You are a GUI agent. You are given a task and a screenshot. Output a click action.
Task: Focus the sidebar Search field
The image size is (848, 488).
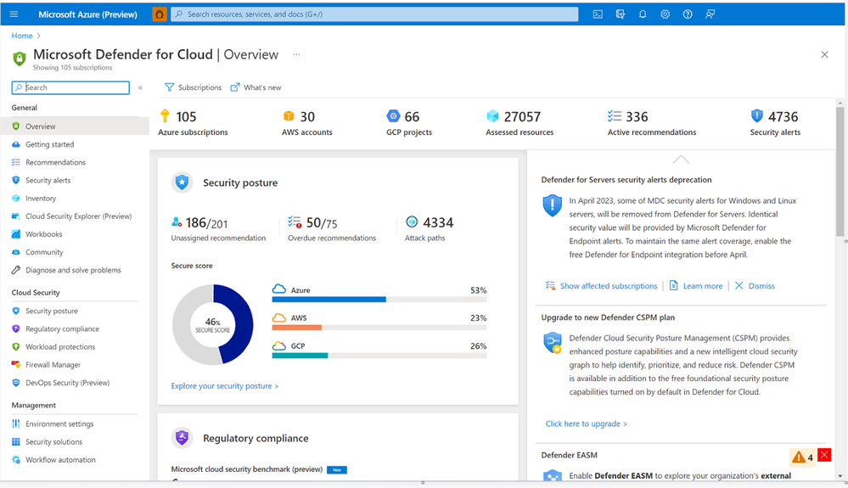click(x=70, y=87)
